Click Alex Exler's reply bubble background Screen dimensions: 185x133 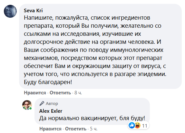[92, 111]
